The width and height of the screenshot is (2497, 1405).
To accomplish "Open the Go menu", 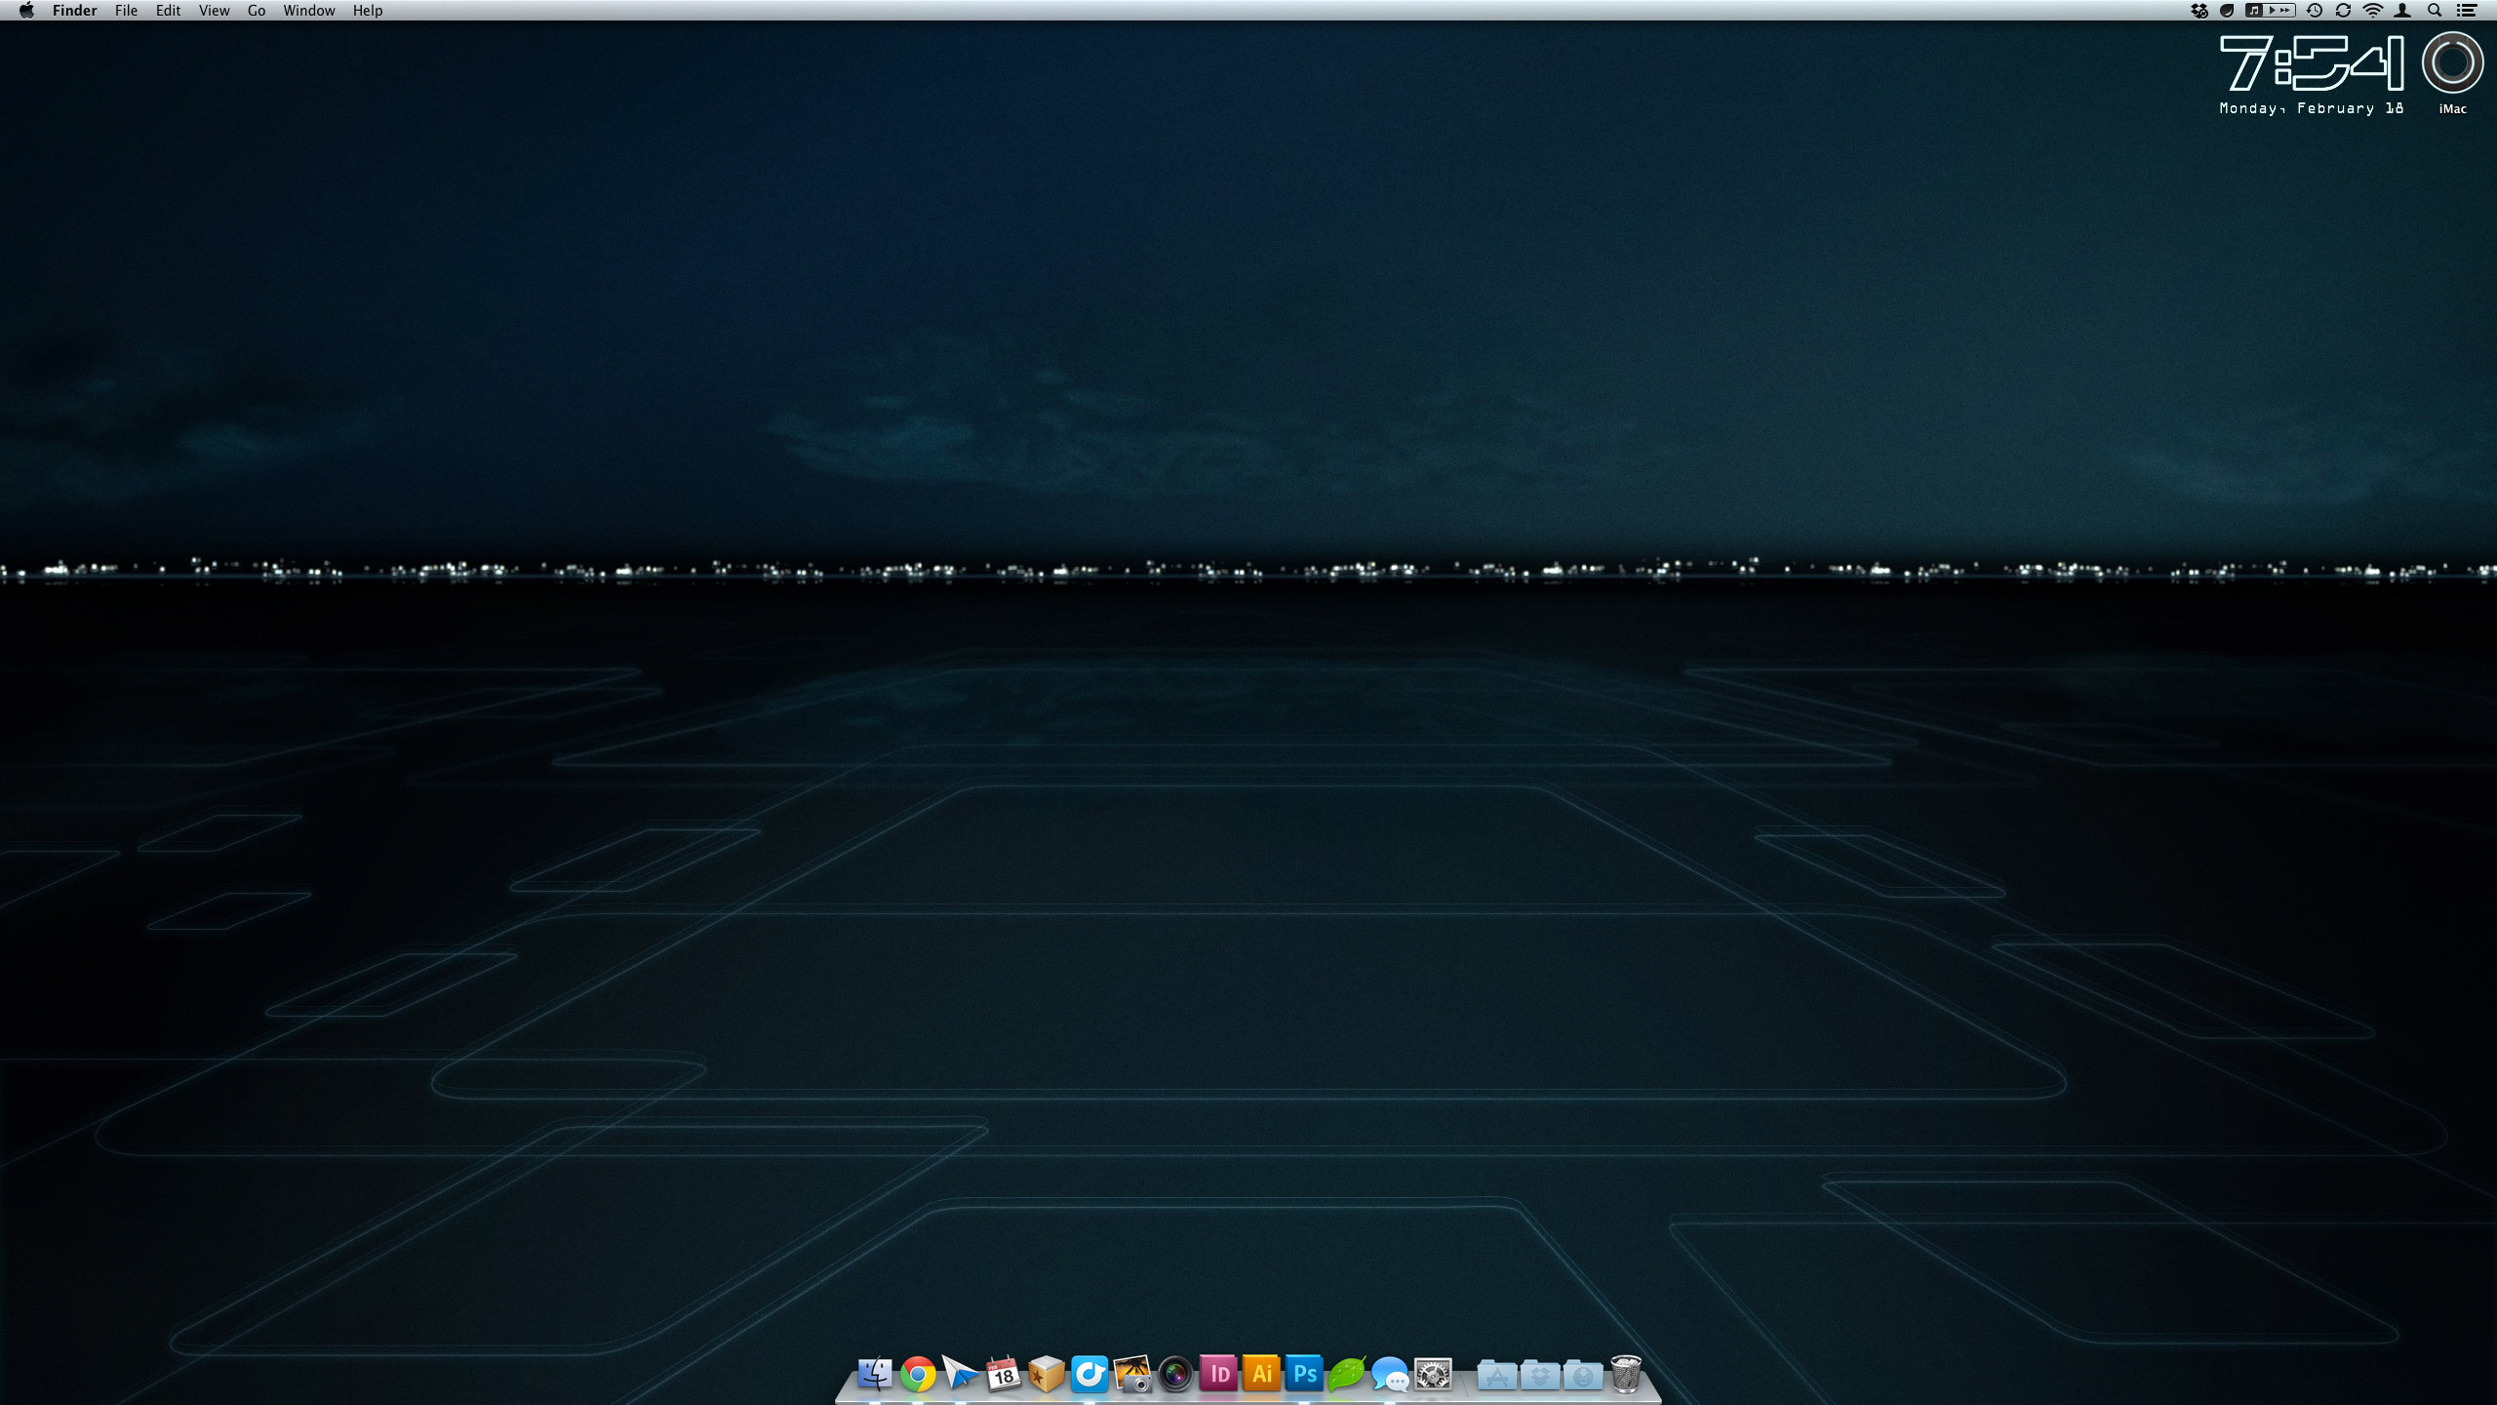I will 257,11.
